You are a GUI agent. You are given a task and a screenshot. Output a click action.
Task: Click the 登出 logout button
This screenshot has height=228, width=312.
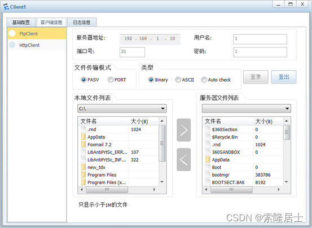click(x=284, y=77)
